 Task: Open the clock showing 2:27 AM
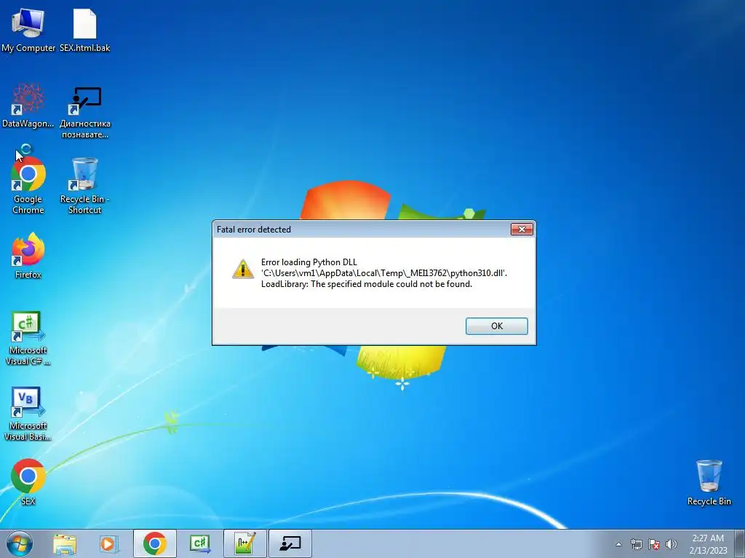pyautogui.click(x=708, y=544)
